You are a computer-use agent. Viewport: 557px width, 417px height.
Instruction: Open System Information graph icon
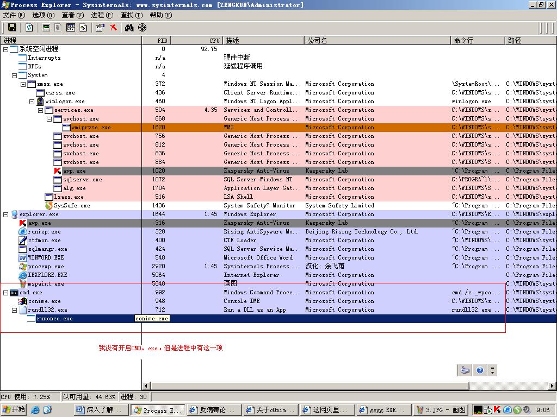tap(46, 28)
